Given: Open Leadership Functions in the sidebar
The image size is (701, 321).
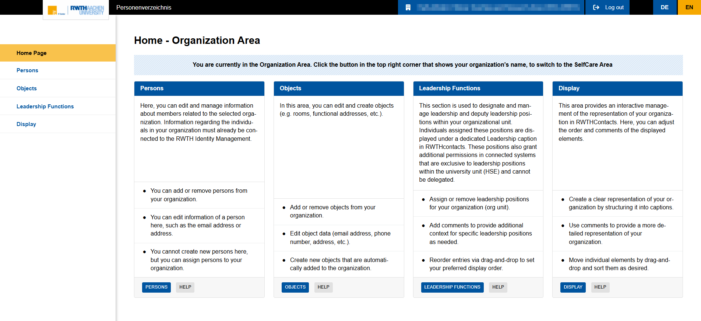Looking at the screenshot, I should [58, 107].
